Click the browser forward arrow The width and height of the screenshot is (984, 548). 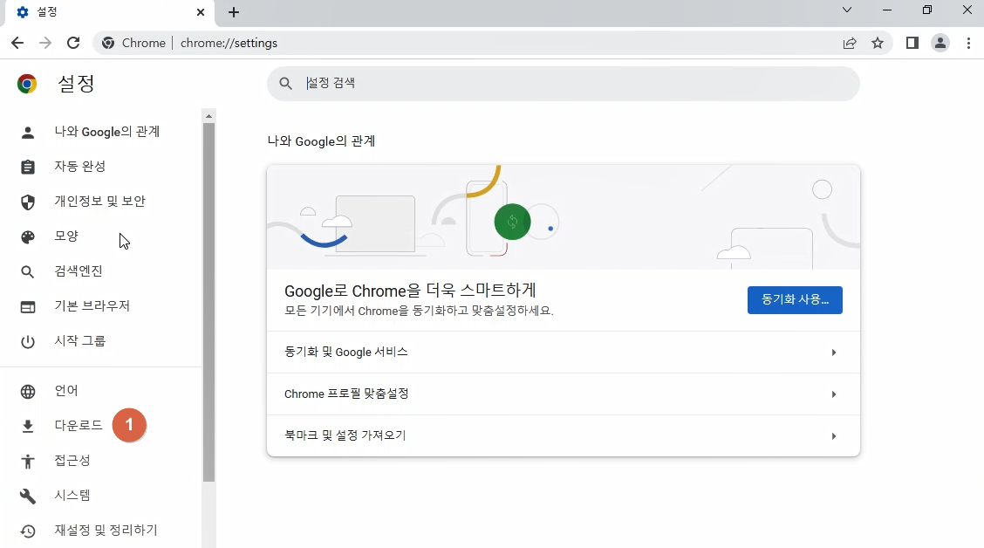(45, 43)
